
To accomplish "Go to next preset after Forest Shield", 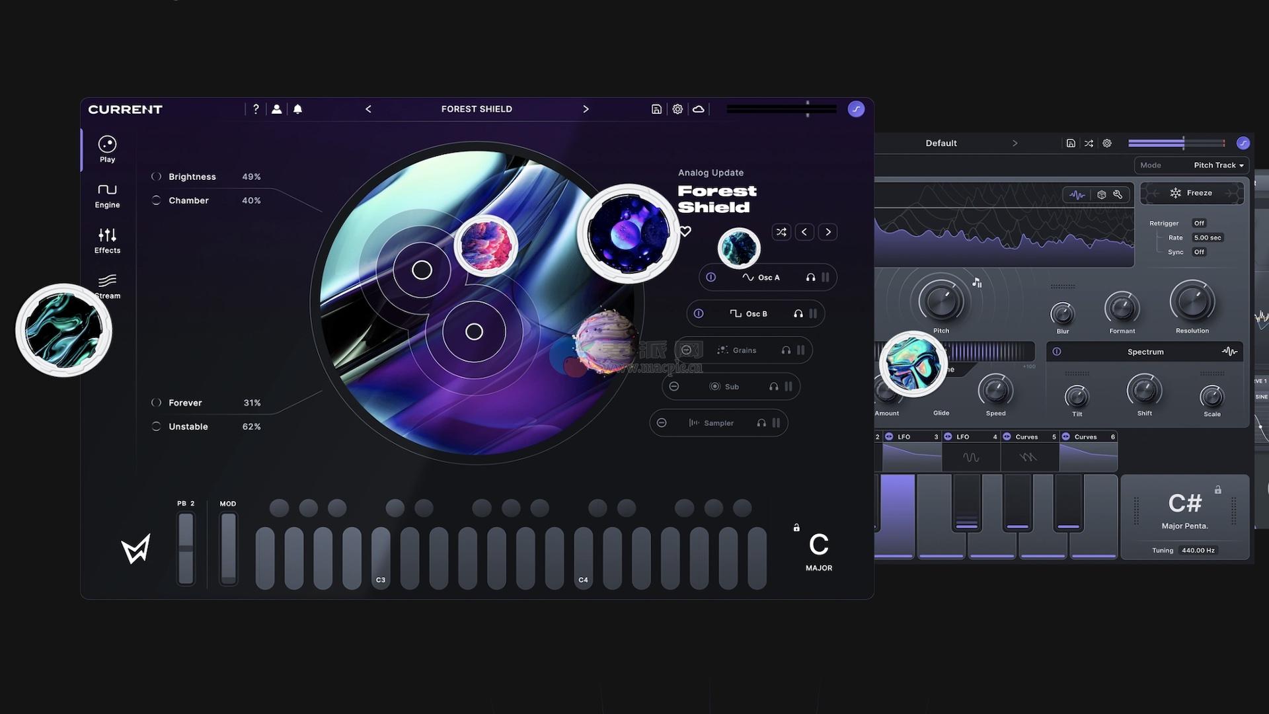I will pyautogui.click(x=586, y=109).
